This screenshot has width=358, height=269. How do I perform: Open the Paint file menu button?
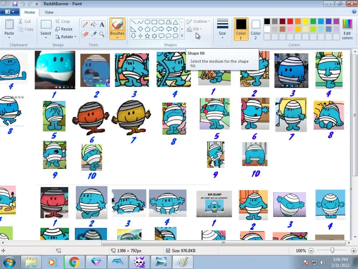click(x=9, y=12)
